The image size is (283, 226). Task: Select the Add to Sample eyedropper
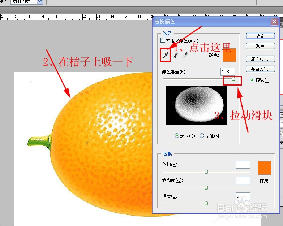point(175,55)
